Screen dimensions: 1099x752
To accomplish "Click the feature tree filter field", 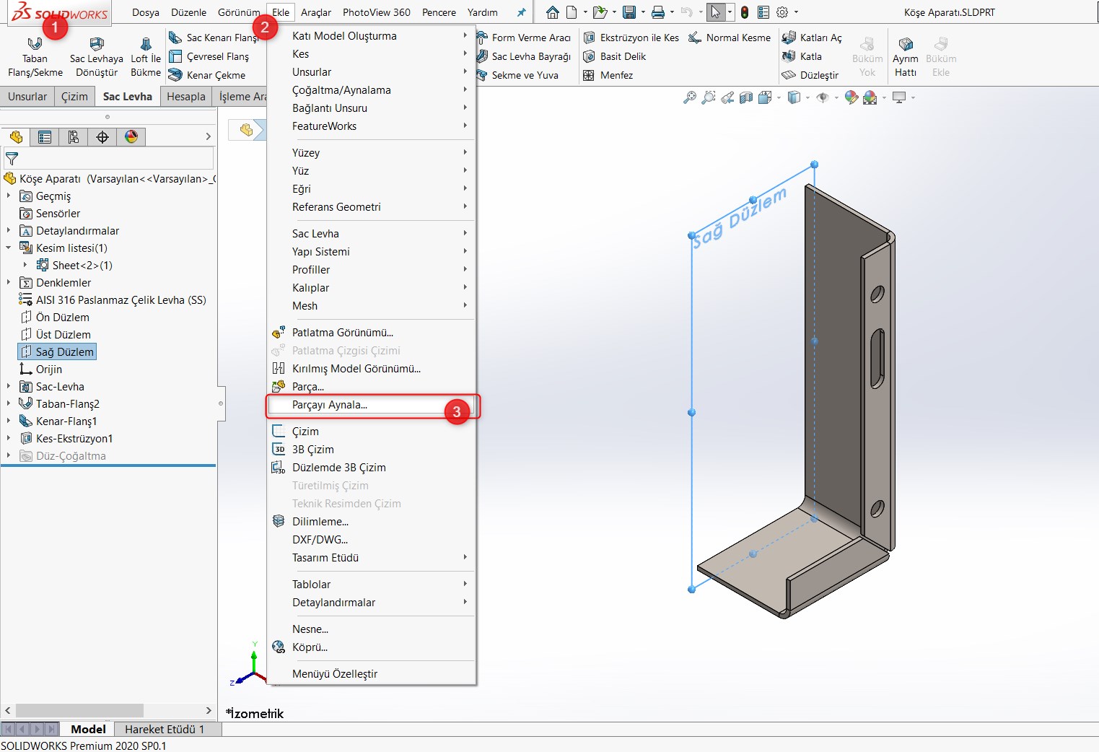I will point(109,157).
